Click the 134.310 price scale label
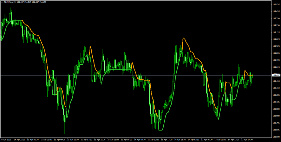The image size is (281, 142). pyautogui.click(x=276, y=88)
